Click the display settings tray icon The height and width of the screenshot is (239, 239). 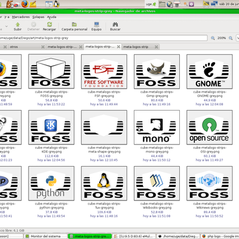(206, 4)
